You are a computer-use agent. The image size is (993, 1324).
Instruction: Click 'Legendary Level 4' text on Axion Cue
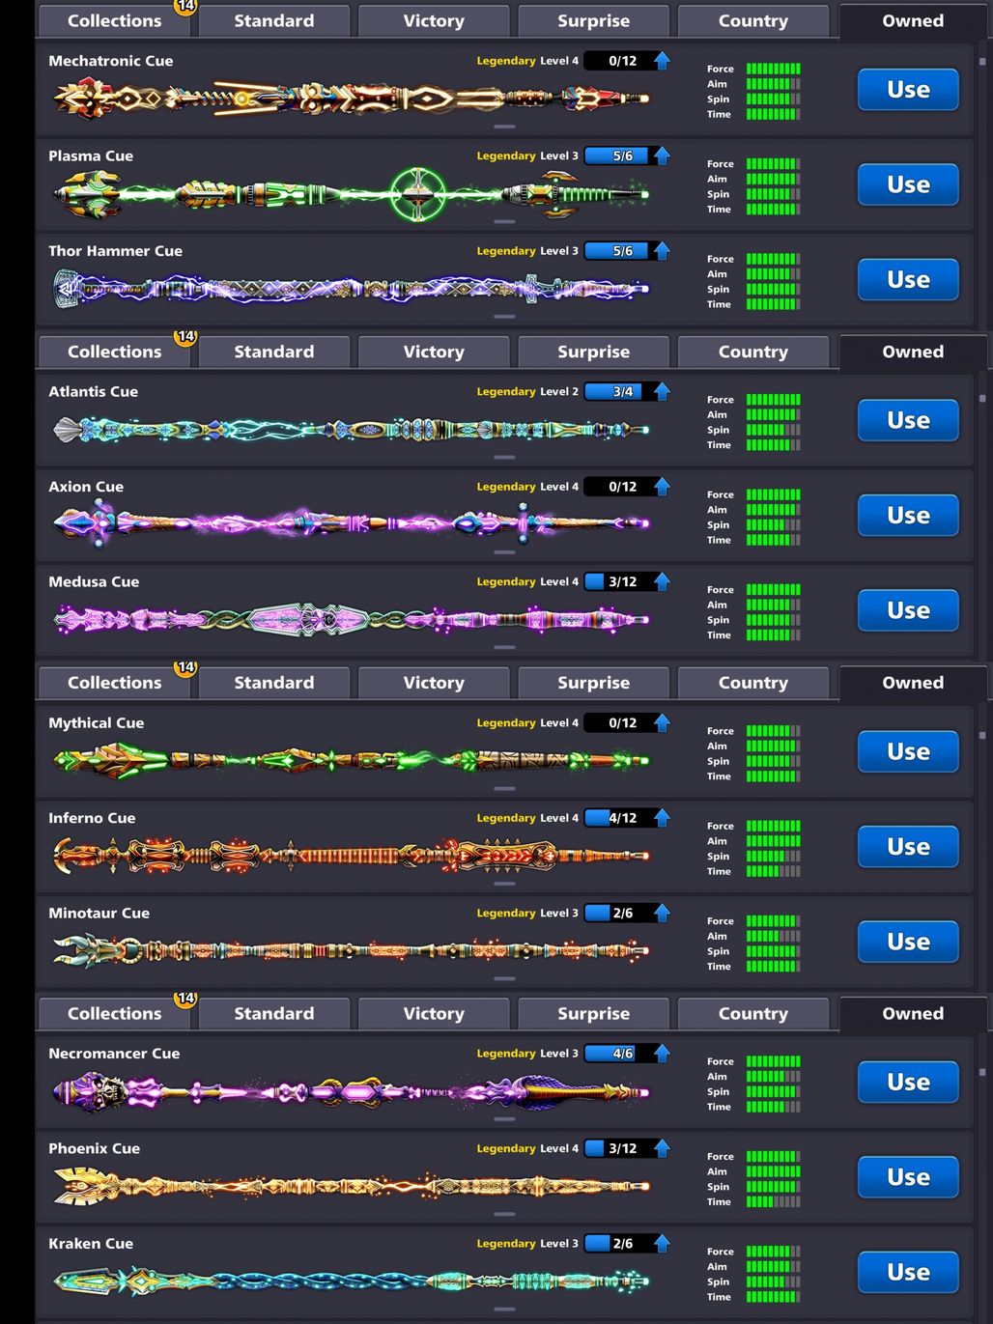pos(527,487)
